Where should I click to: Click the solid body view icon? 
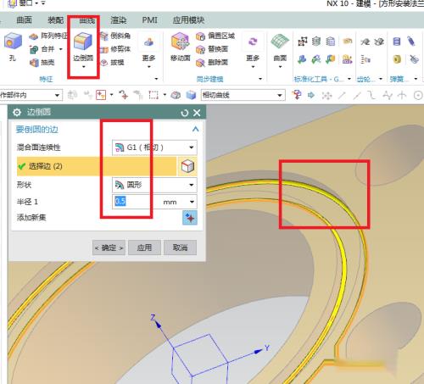[176, 95]
